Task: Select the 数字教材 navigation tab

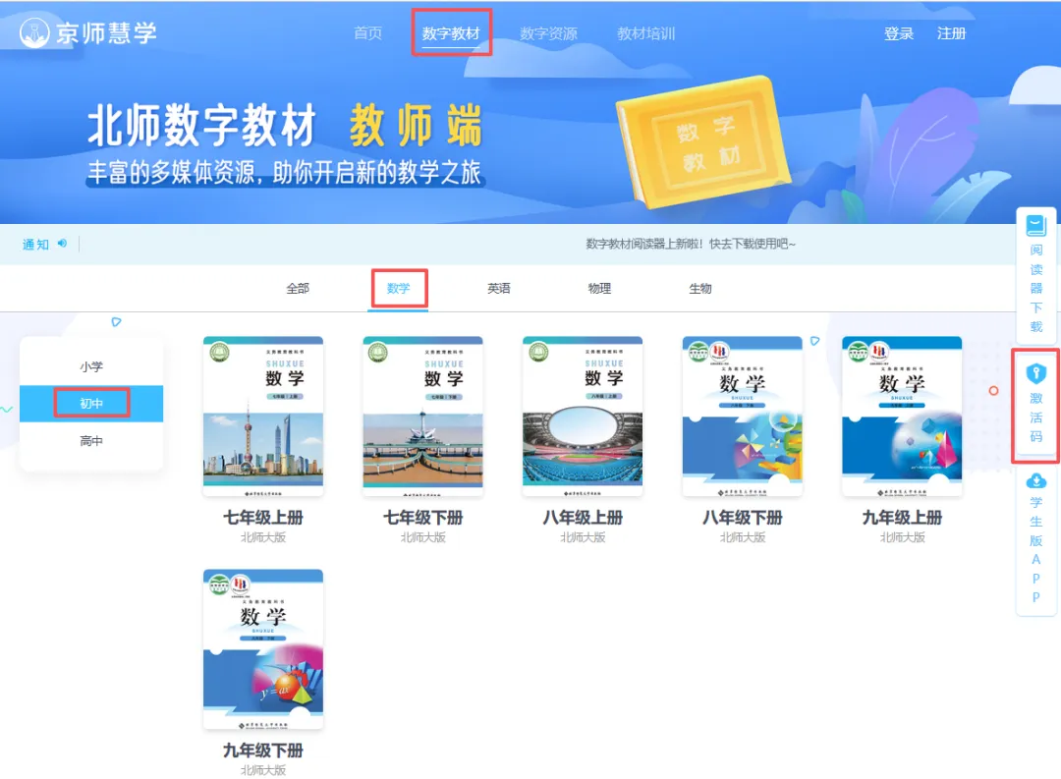Action: pos(451,33)
